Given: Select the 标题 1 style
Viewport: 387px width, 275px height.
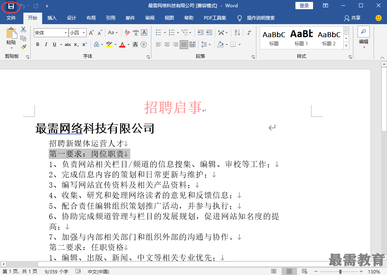Looking at the screenshot, I should pyautogui.click(x=301, y=38).
